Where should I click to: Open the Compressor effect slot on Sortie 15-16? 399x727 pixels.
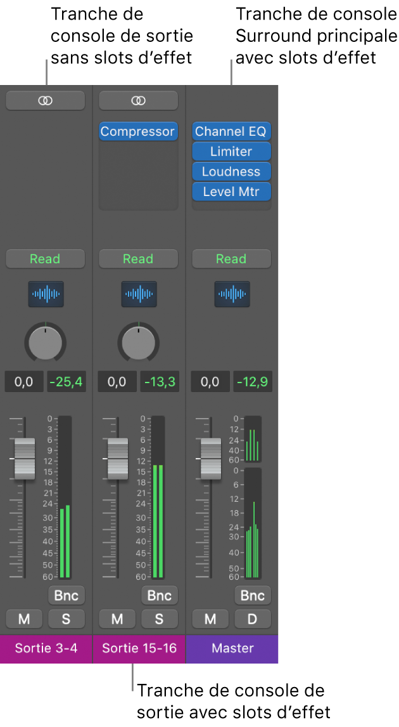tap(138, 131)
